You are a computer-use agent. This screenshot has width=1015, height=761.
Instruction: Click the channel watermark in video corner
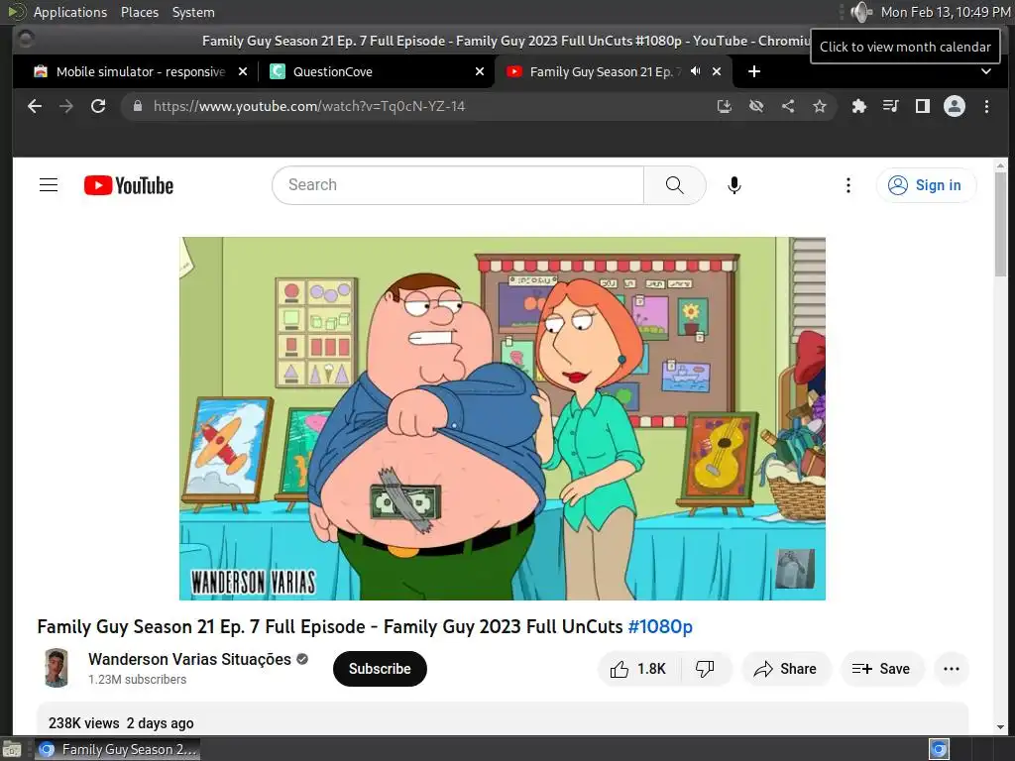click(x=795, y=568)
